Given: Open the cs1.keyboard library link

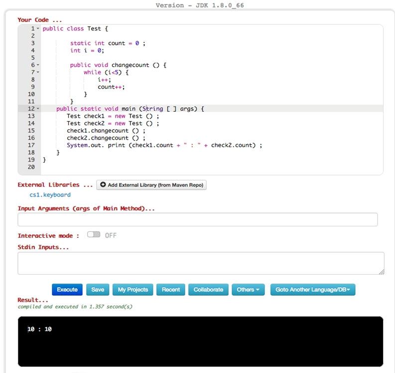Looking at the screenshot, I should [x=50, y=194].
